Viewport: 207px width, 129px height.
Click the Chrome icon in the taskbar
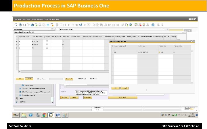(x=44, y=115)
